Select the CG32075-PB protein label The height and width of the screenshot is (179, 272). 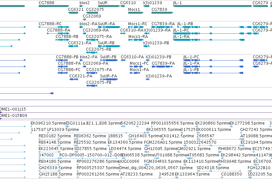click(99, 82)
